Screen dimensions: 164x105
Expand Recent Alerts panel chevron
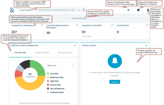[147, 46]
